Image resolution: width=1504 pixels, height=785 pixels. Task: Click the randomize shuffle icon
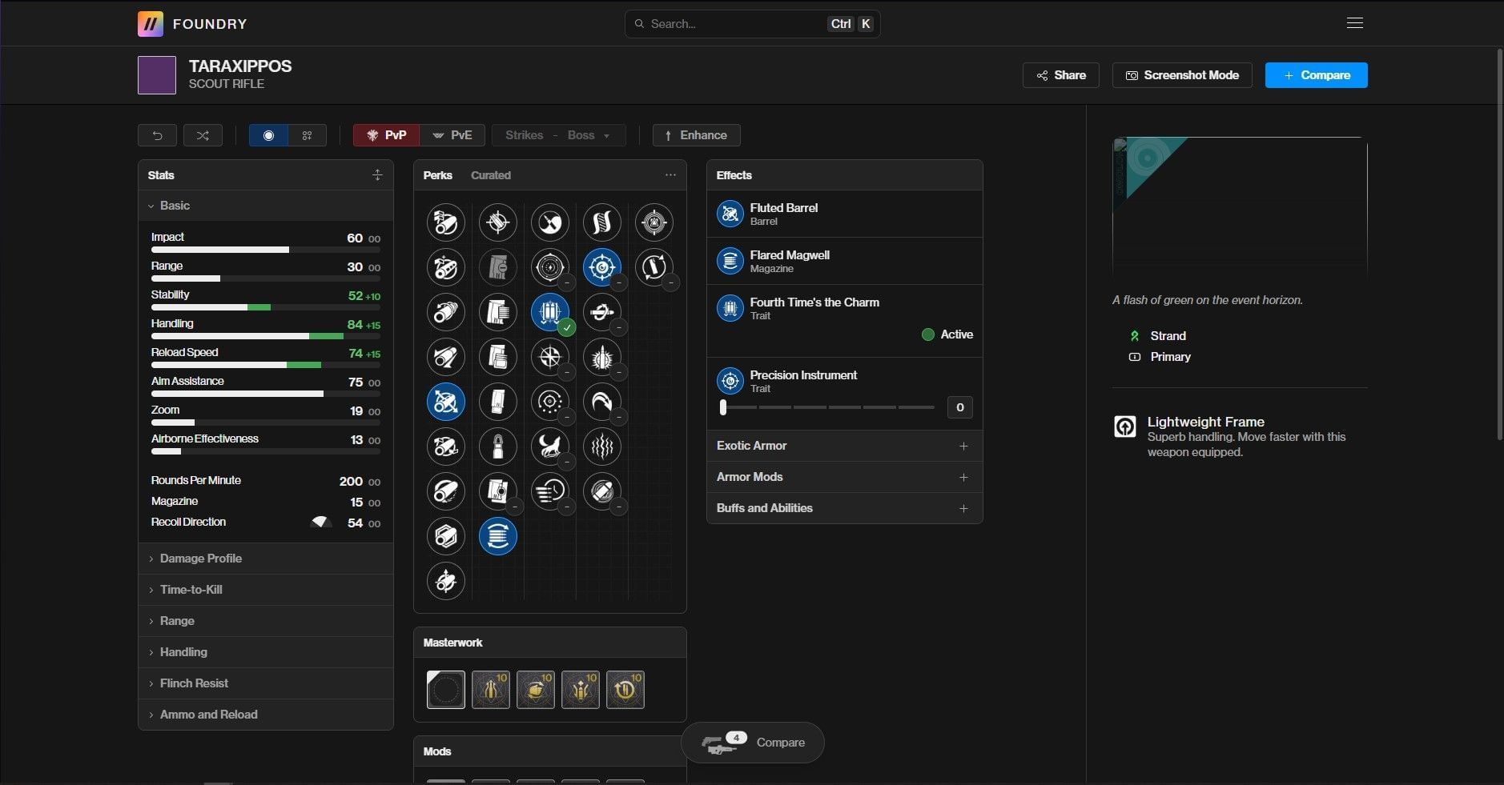(x=203, y=135)
